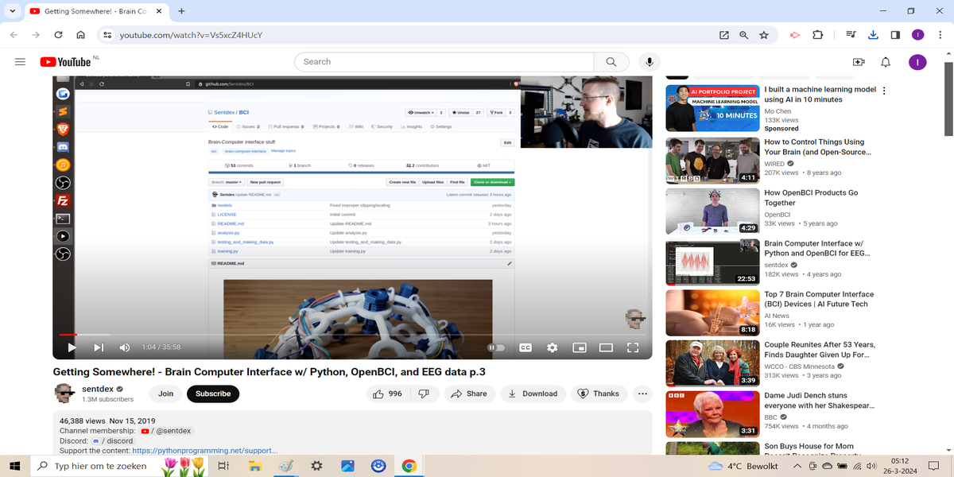Viewport: 954px width, 477px height.
Task: Open the zoom magnifier in address bar
Action: [x=744, y=35]
